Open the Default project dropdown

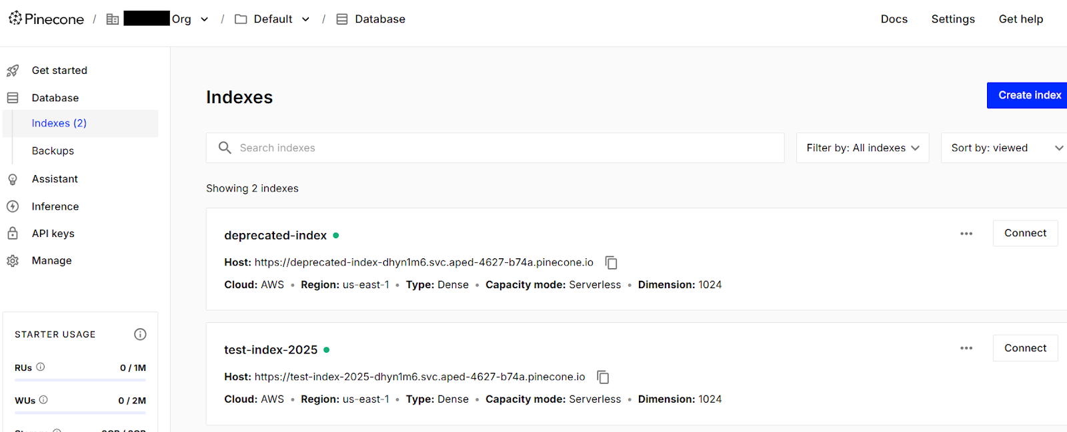[x=305, y=19]
